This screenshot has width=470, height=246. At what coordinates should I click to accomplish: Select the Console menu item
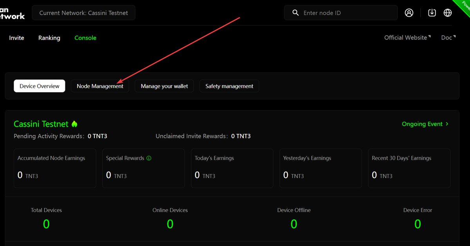tap(85, 38)
